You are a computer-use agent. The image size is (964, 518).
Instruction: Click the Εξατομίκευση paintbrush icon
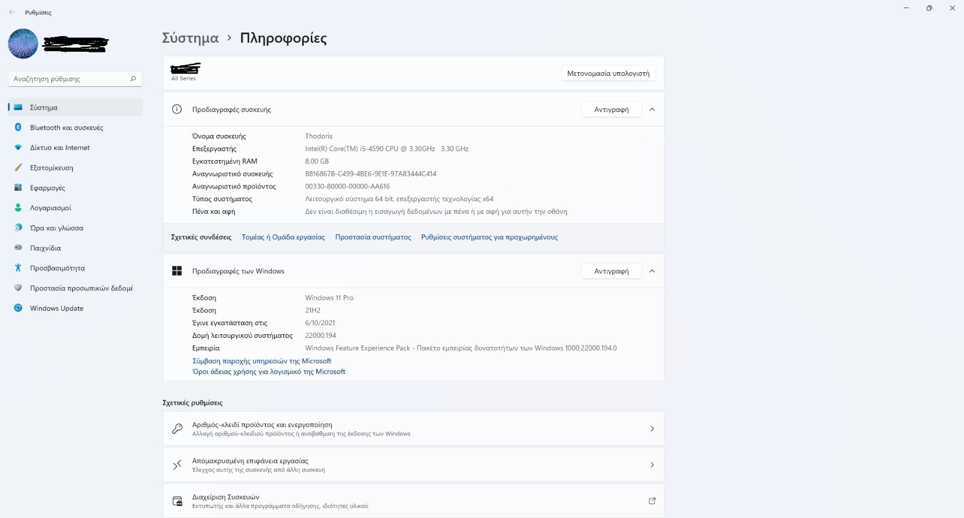pyautogui.click(x=18, y=167)
